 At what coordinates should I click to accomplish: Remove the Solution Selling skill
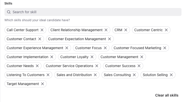171,75
